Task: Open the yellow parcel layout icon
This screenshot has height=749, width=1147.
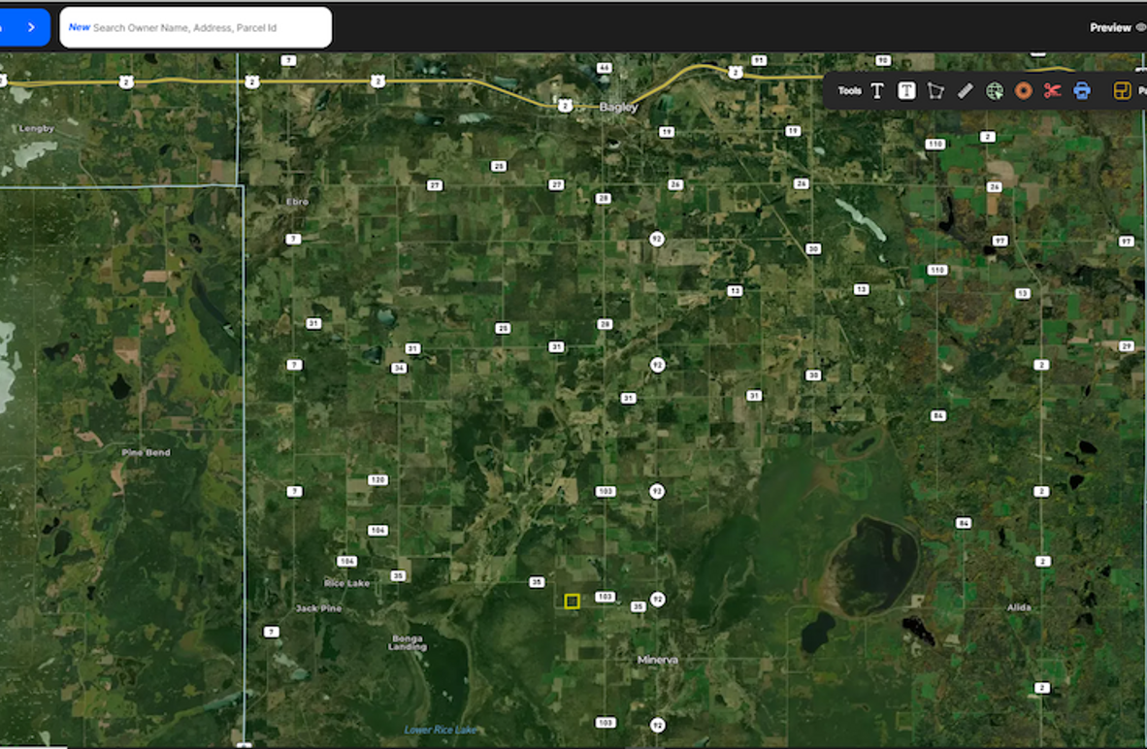Action: coord(1121,91)
